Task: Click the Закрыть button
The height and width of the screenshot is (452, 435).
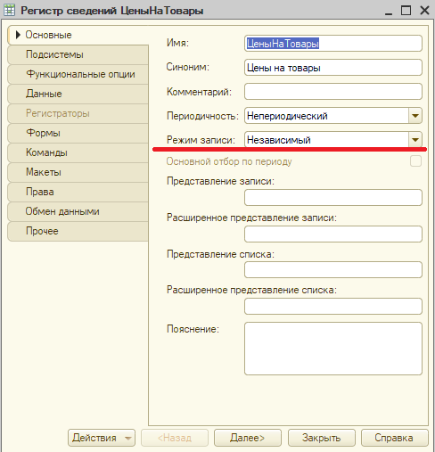Action: coord(322,438)
